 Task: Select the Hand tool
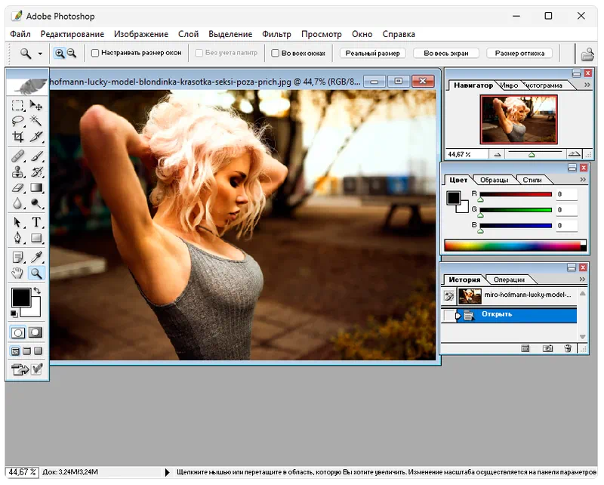pyautogui.click(x=17, y=273)
